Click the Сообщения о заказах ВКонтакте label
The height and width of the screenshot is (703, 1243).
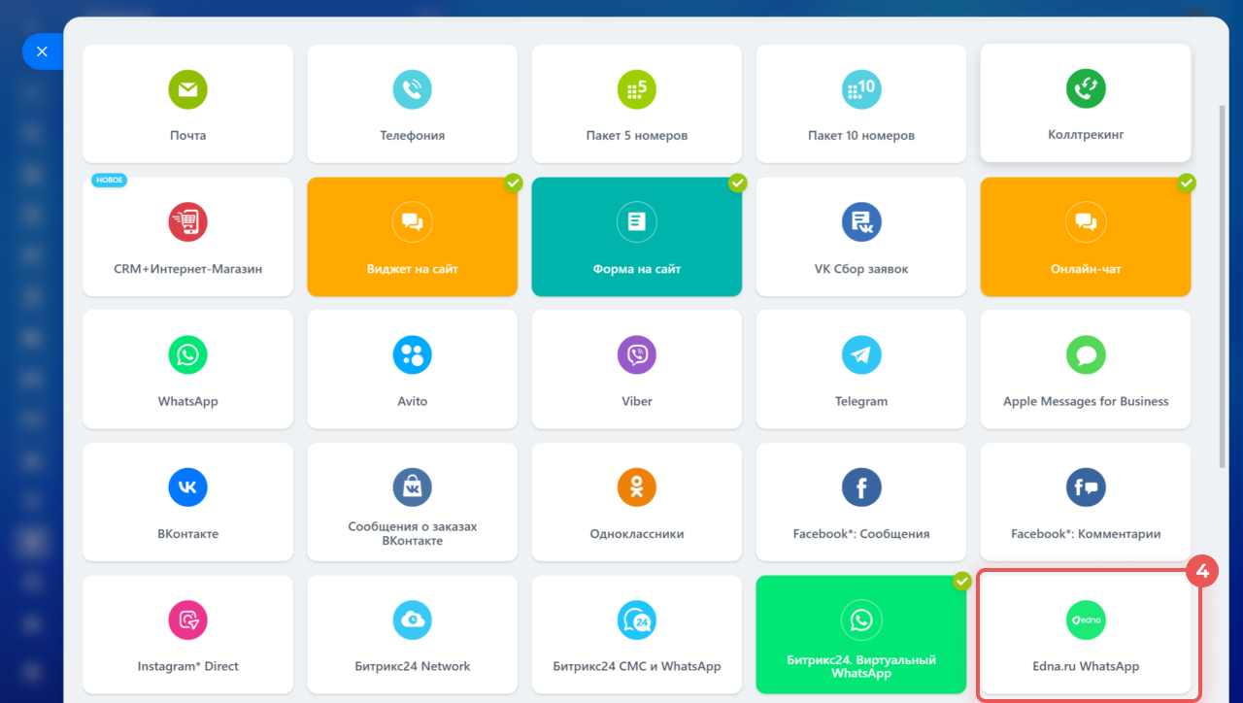coord(412,534)
